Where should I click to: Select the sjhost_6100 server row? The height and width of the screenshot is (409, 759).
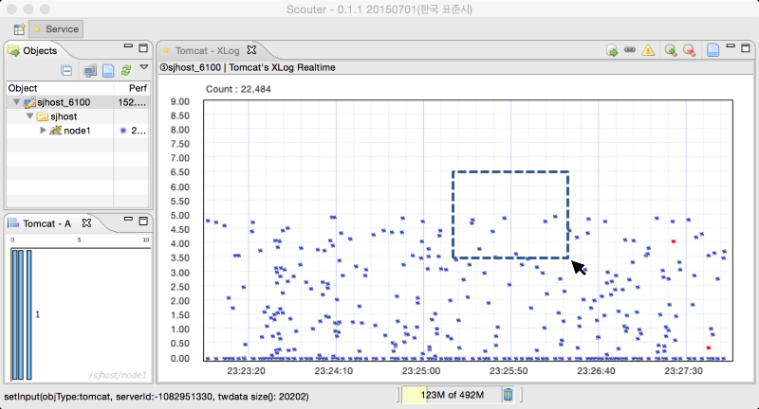point(78,102)
